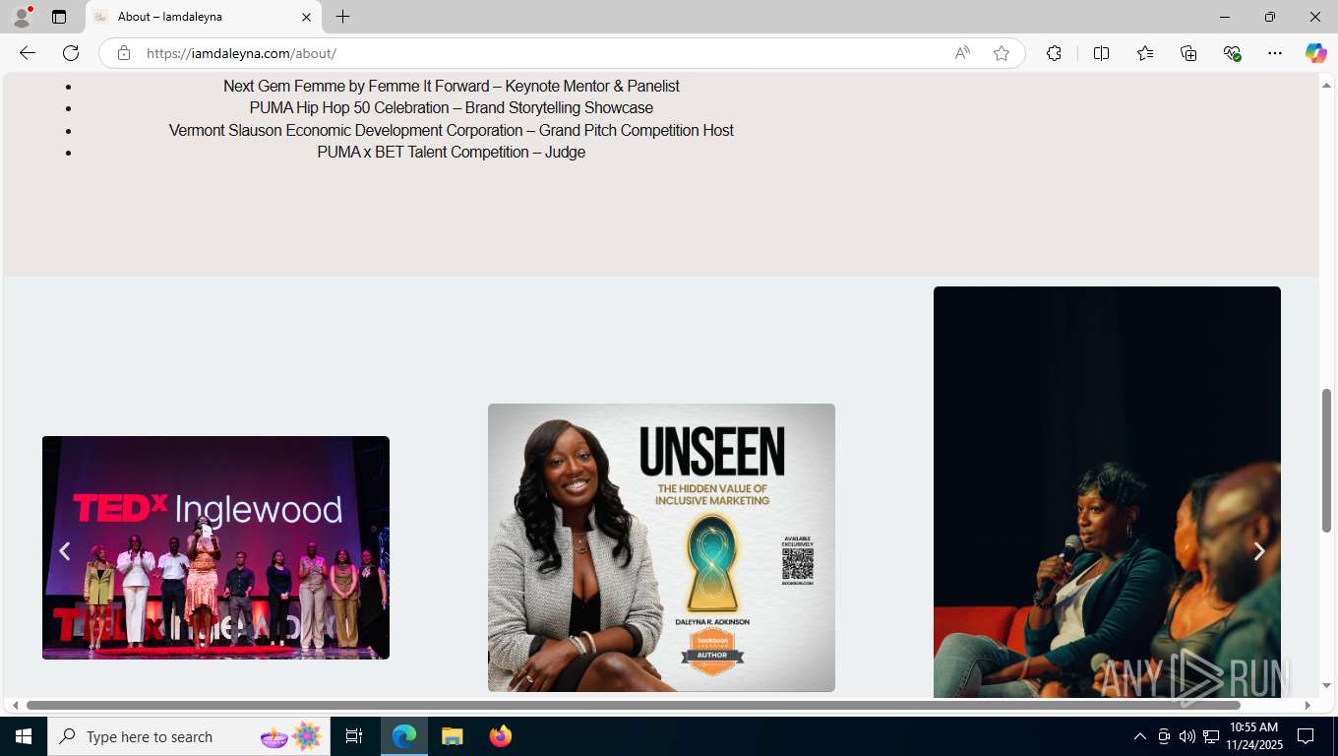The height and width of the screenshot is (756, 1338).
Task: Open a new tab
Action: (x=342, y=17)
